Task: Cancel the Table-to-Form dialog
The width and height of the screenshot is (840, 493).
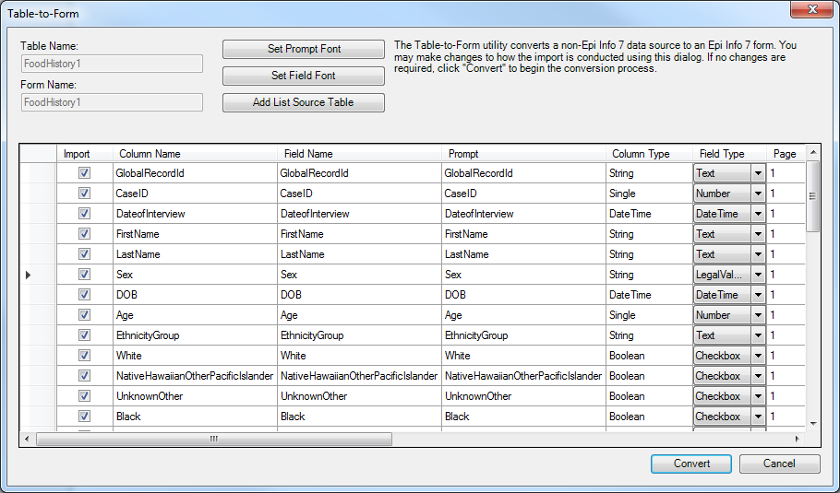Action: click(779, 464)
